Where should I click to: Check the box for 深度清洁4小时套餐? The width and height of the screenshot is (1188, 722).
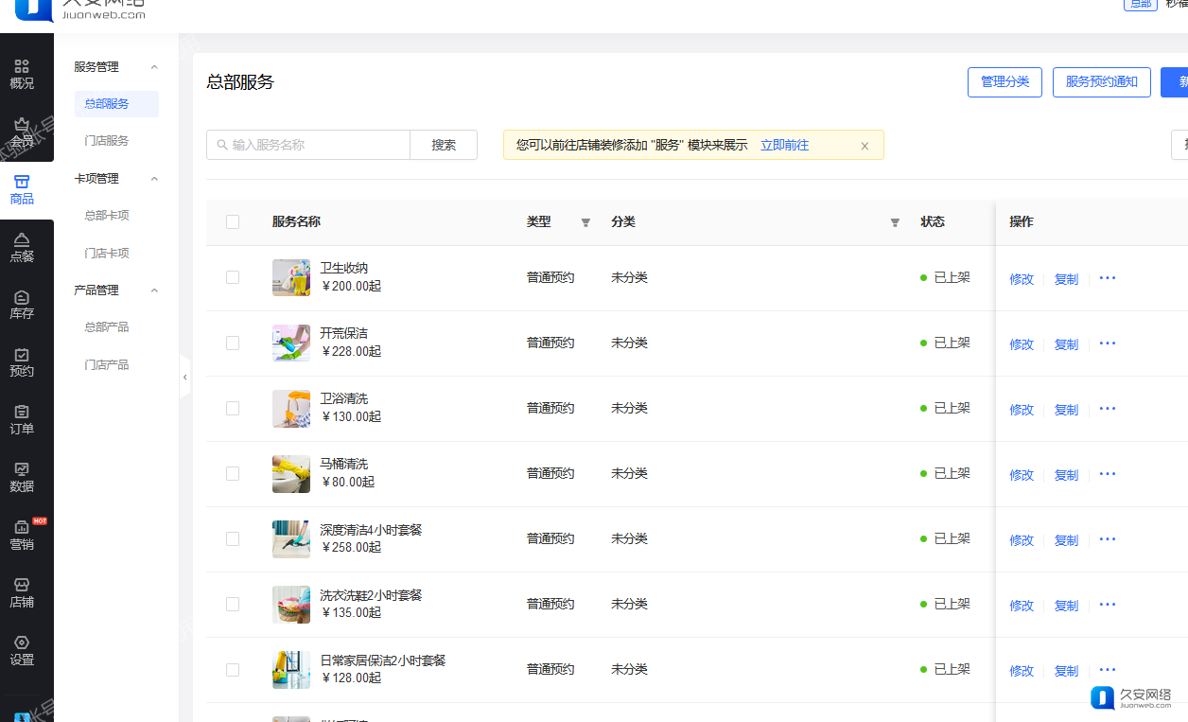click(233, 538)
